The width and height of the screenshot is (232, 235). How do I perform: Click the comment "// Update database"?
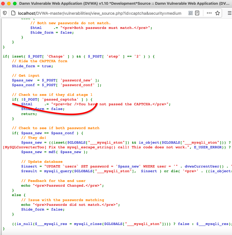point(42,162)
